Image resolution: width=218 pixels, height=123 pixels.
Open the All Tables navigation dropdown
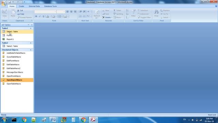click(29, 25)
